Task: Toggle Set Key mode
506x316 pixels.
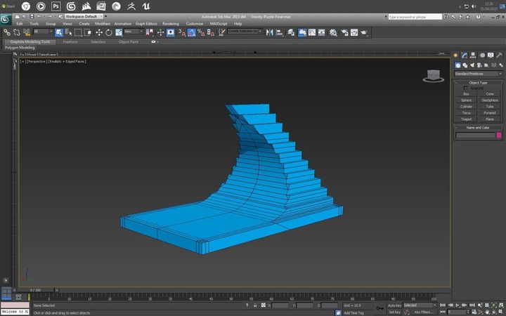Action: pos(394,312)
